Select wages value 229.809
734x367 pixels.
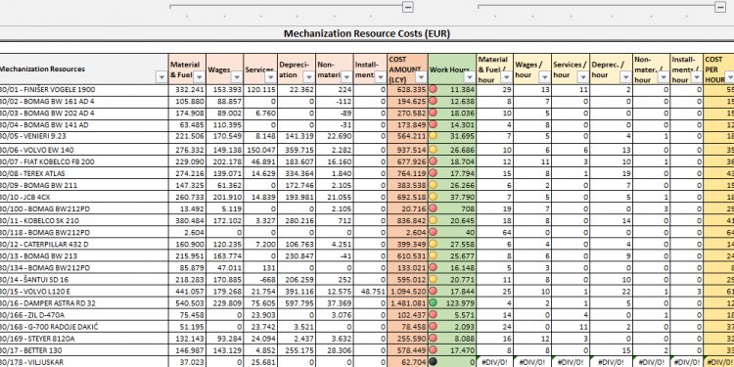coord(225,303)
